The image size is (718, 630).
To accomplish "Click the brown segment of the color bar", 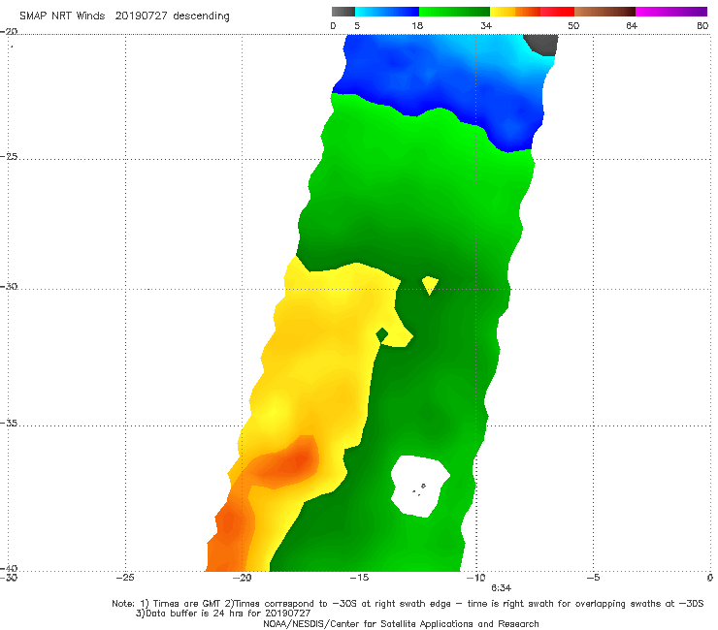I will [x=604, y=12].
